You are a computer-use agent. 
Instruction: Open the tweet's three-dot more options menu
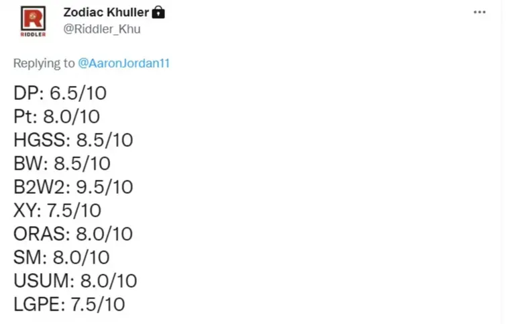[479, 12]
